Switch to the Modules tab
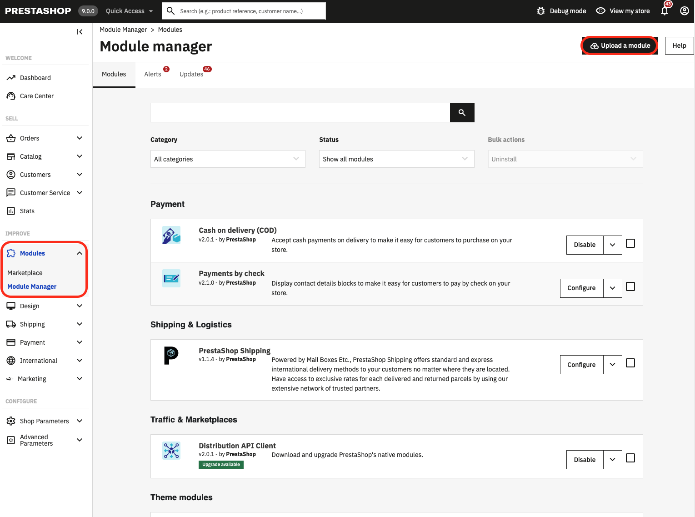 [114, 75]
